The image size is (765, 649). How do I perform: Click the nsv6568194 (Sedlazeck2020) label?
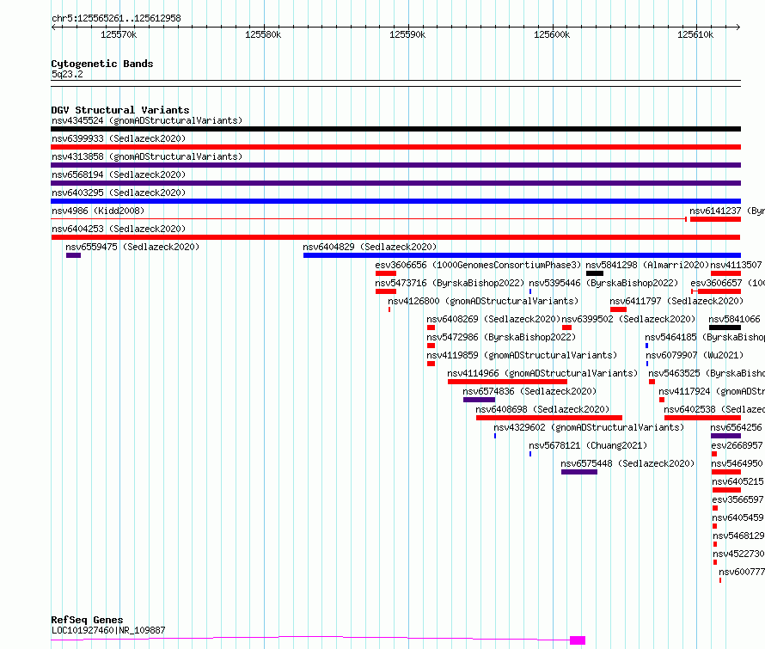click(119, 174)
